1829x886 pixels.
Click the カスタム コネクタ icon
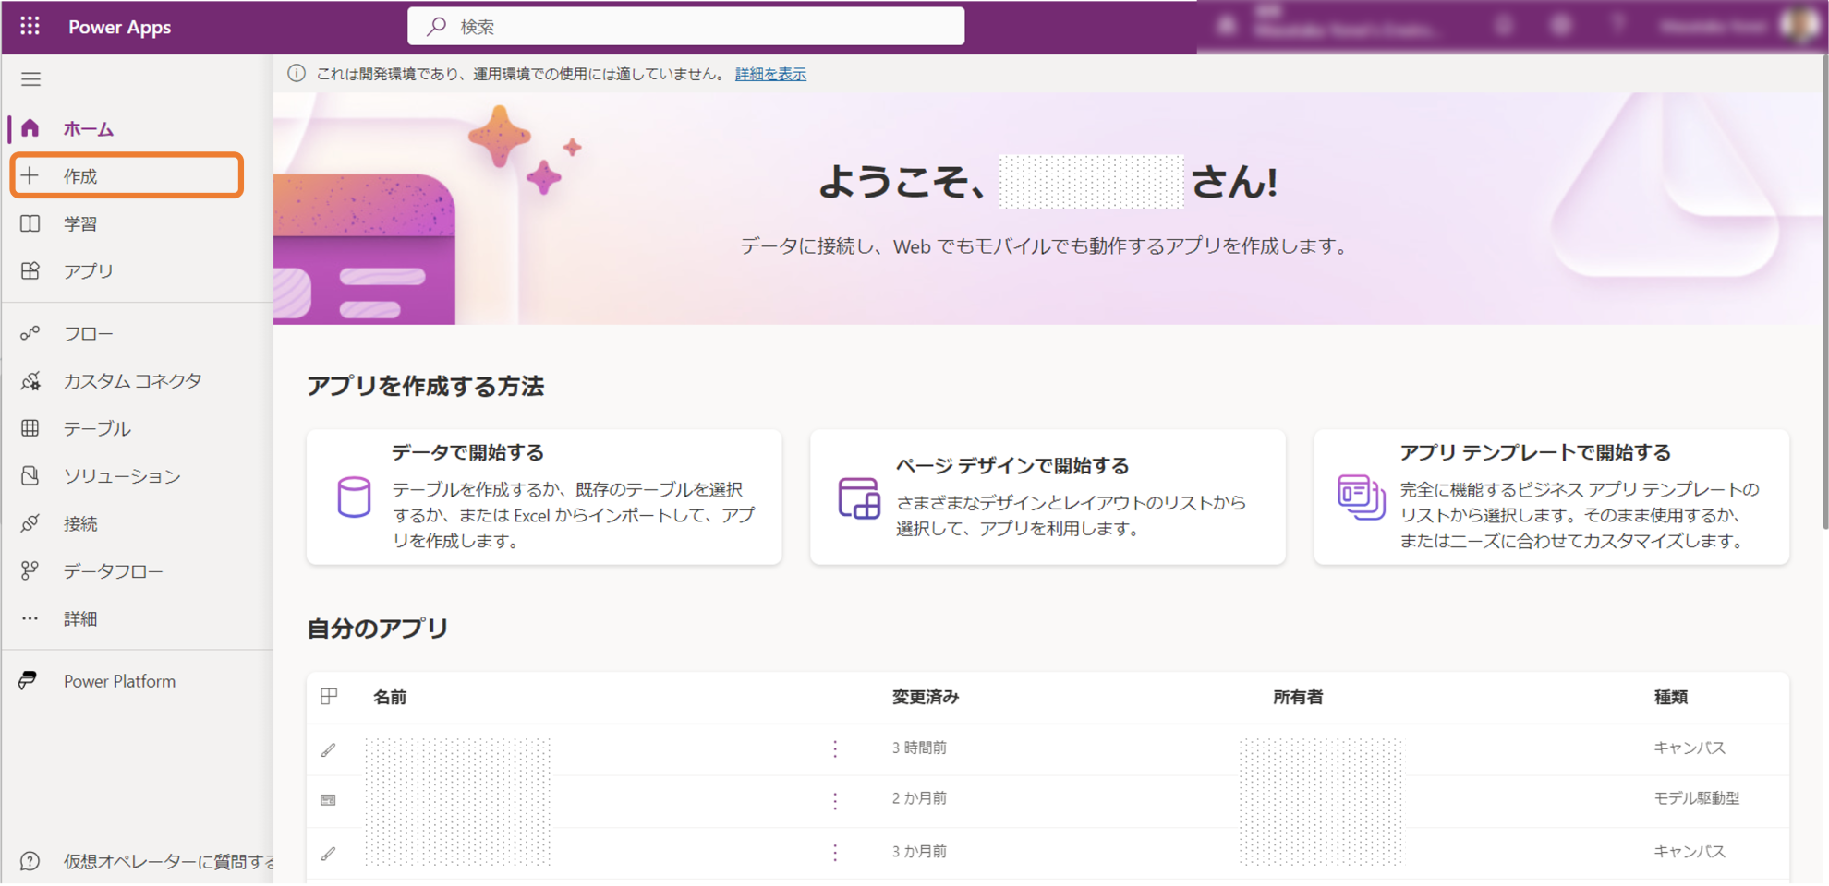[30, 380]
